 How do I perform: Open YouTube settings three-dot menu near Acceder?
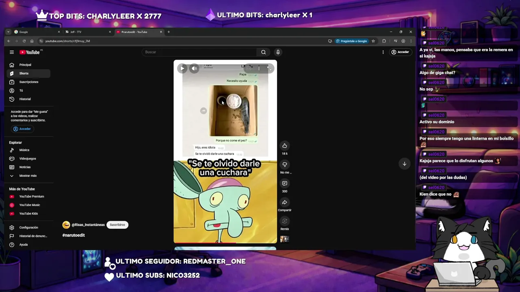click(383, 52)
